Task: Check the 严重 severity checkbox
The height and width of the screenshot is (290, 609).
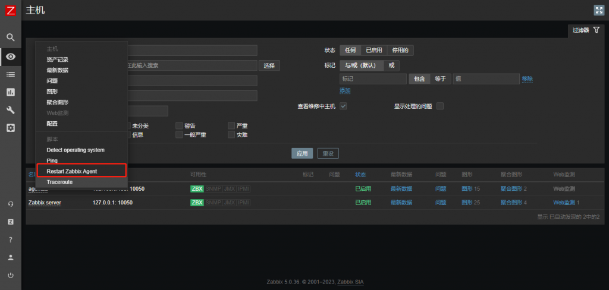Action: point(231,126)
